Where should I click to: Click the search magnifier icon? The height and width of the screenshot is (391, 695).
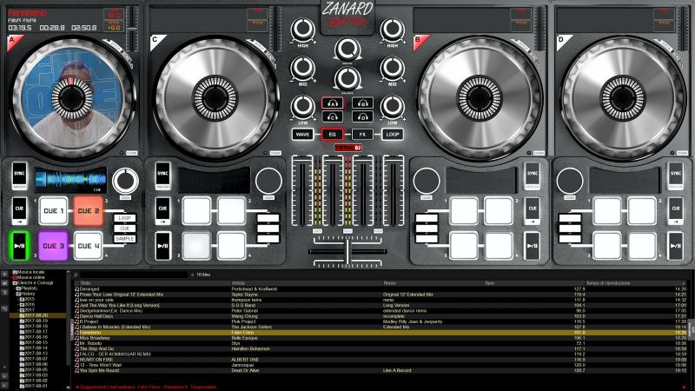click(76, 275)
